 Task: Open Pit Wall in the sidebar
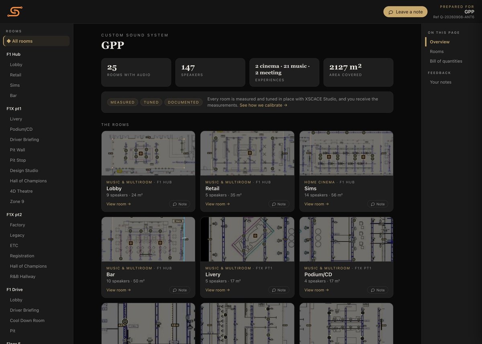(x=17, y=150)
